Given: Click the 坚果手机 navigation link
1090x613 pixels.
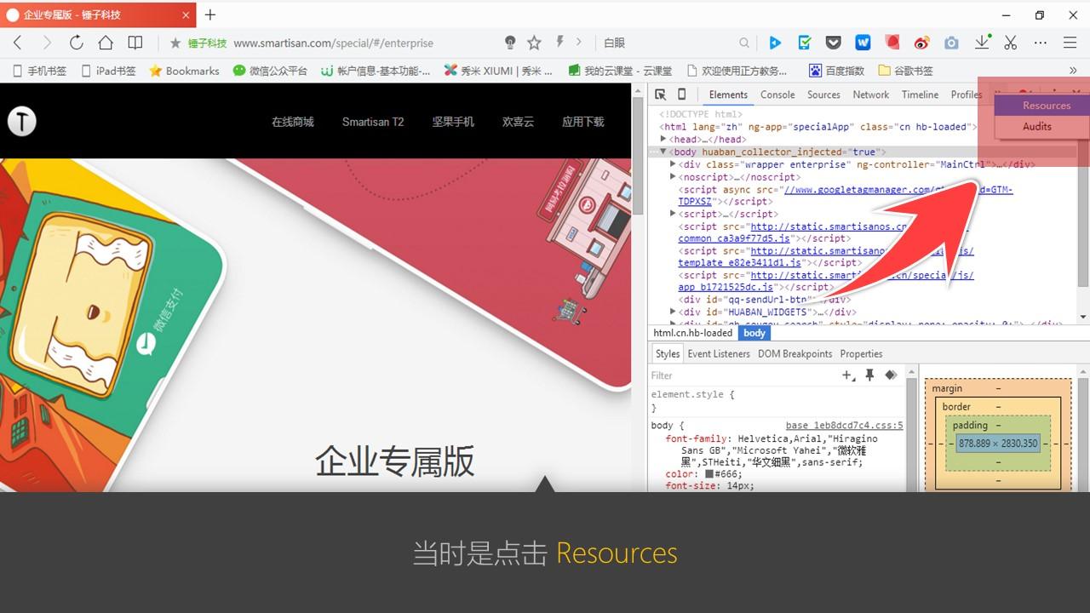Looking at the screenshot, I should click(453, 122).
